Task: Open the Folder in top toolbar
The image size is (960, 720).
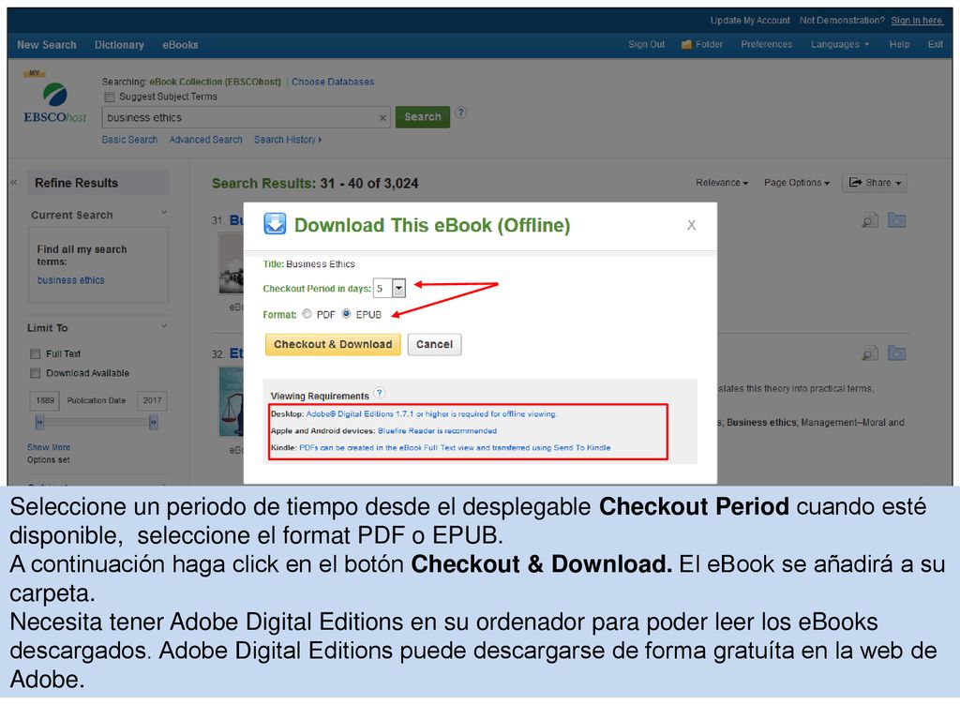Action: coord(702,44)
